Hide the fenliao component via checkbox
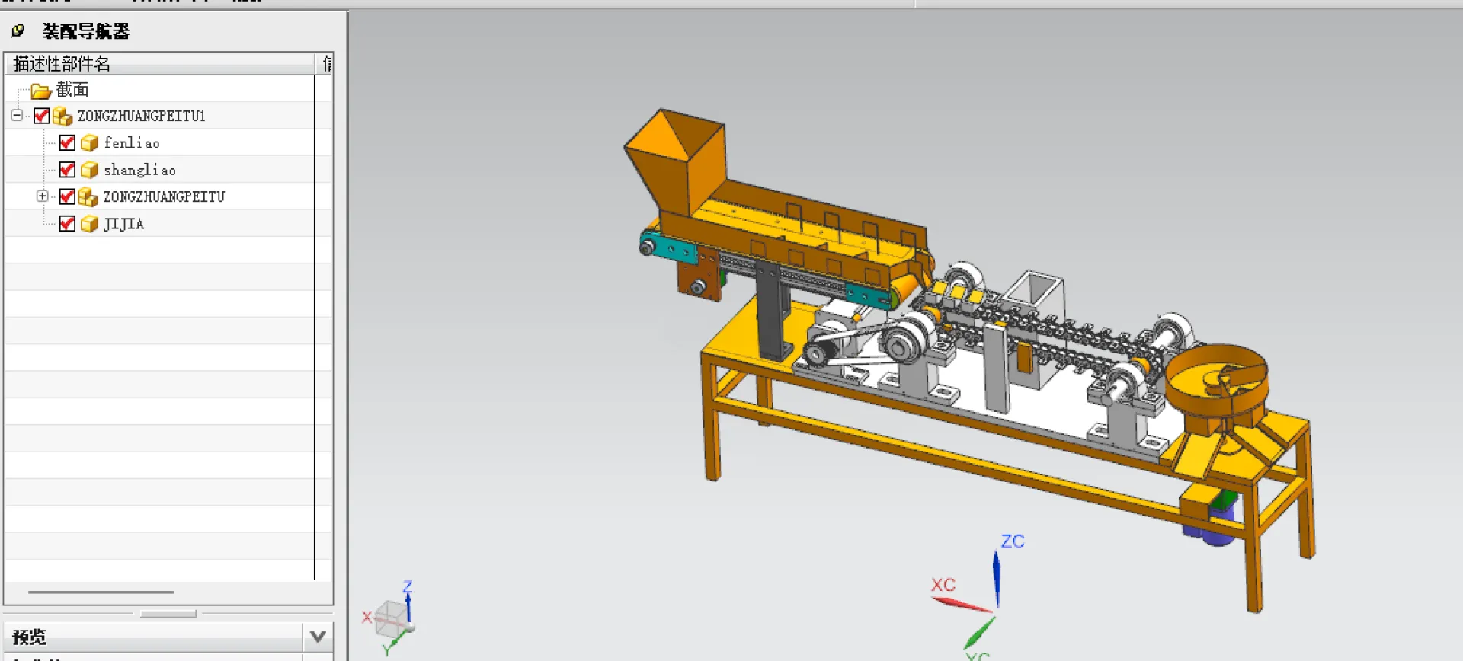 [67, 142]
